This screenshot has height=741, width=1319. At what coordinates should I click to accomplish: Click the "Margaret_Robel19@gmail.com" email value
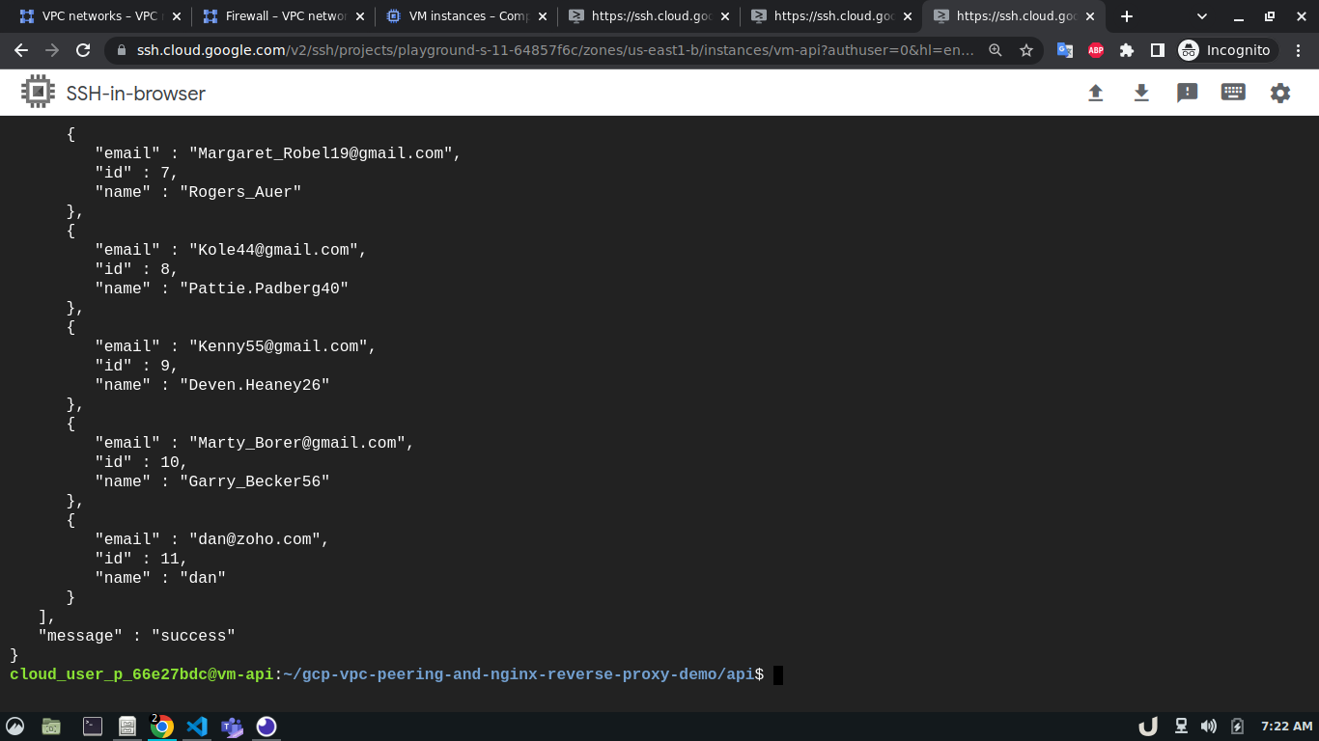(x=321, y=153)
